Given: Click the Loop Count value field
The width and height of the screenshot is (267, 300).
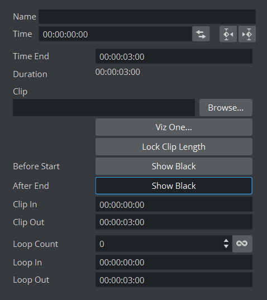Looking at the screenshot, I should point(159,244).
